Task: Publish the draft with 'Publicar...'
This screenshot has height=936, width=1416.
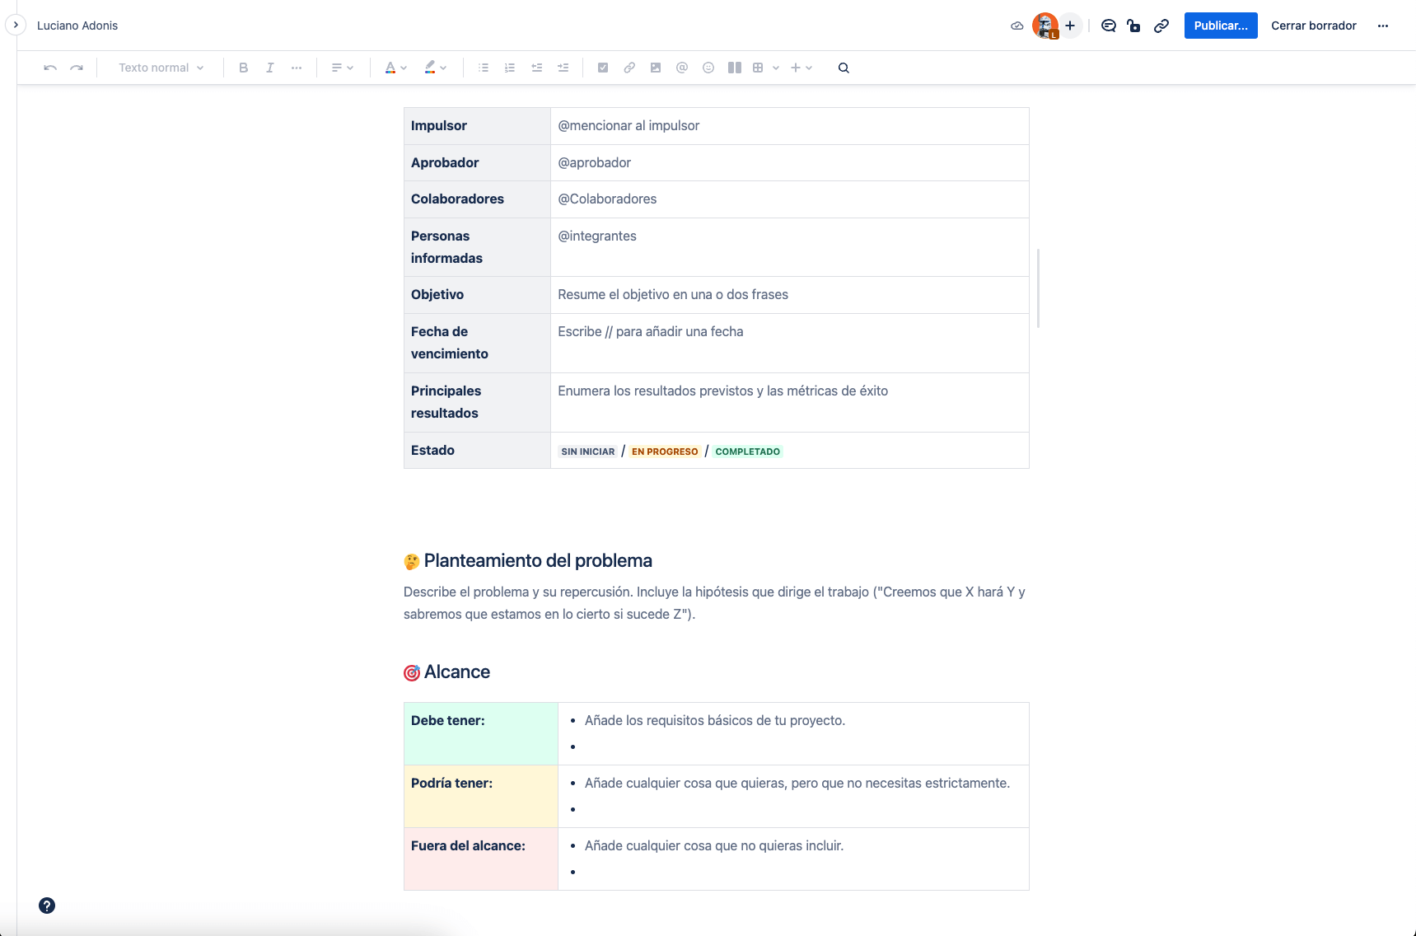Action: pyautogui.click(x=1220, y=25)
